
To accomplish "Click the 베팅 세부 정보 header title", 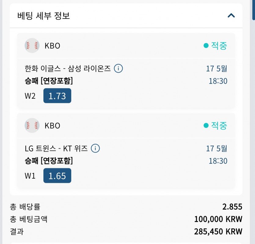I will coord(44,16).
